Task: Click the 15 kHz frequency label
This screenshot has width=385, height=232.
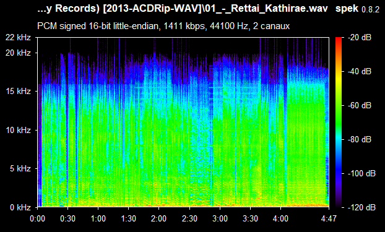Action: pyautogui.click(x=18, y=91)
